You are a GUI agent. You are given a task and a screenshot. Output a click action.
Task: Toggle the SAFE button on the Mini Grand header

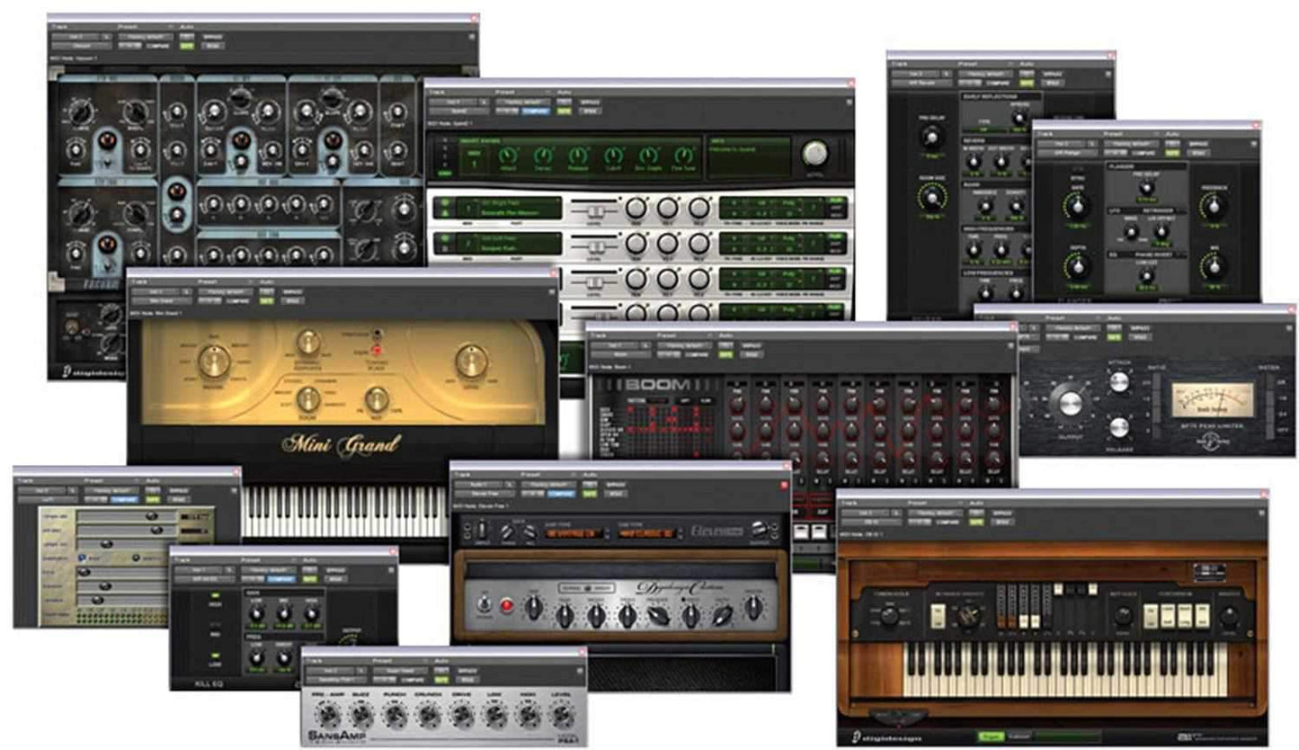[265, 300]
